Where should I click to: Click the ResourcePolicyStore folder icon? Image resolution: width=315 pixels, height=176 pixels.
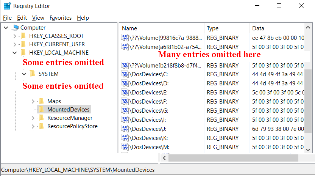tap(41, 126)
